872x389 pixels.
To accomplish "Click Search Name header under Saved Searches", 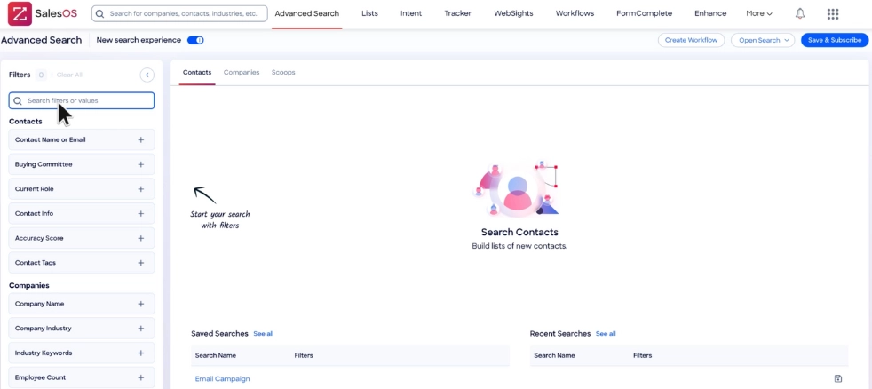I will pos(215,355).
